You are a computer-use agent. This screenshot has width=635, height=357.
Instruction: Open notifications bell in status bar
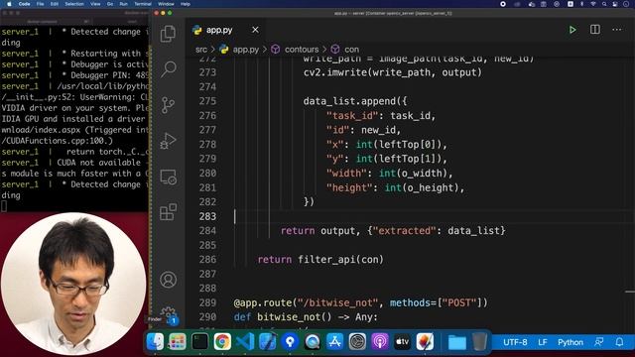click(619, 342)
